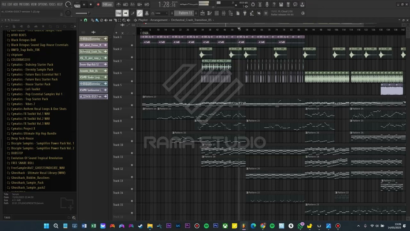Toggle link icon in the toolbar
The image size is (410, 231).
coord(140,13)
